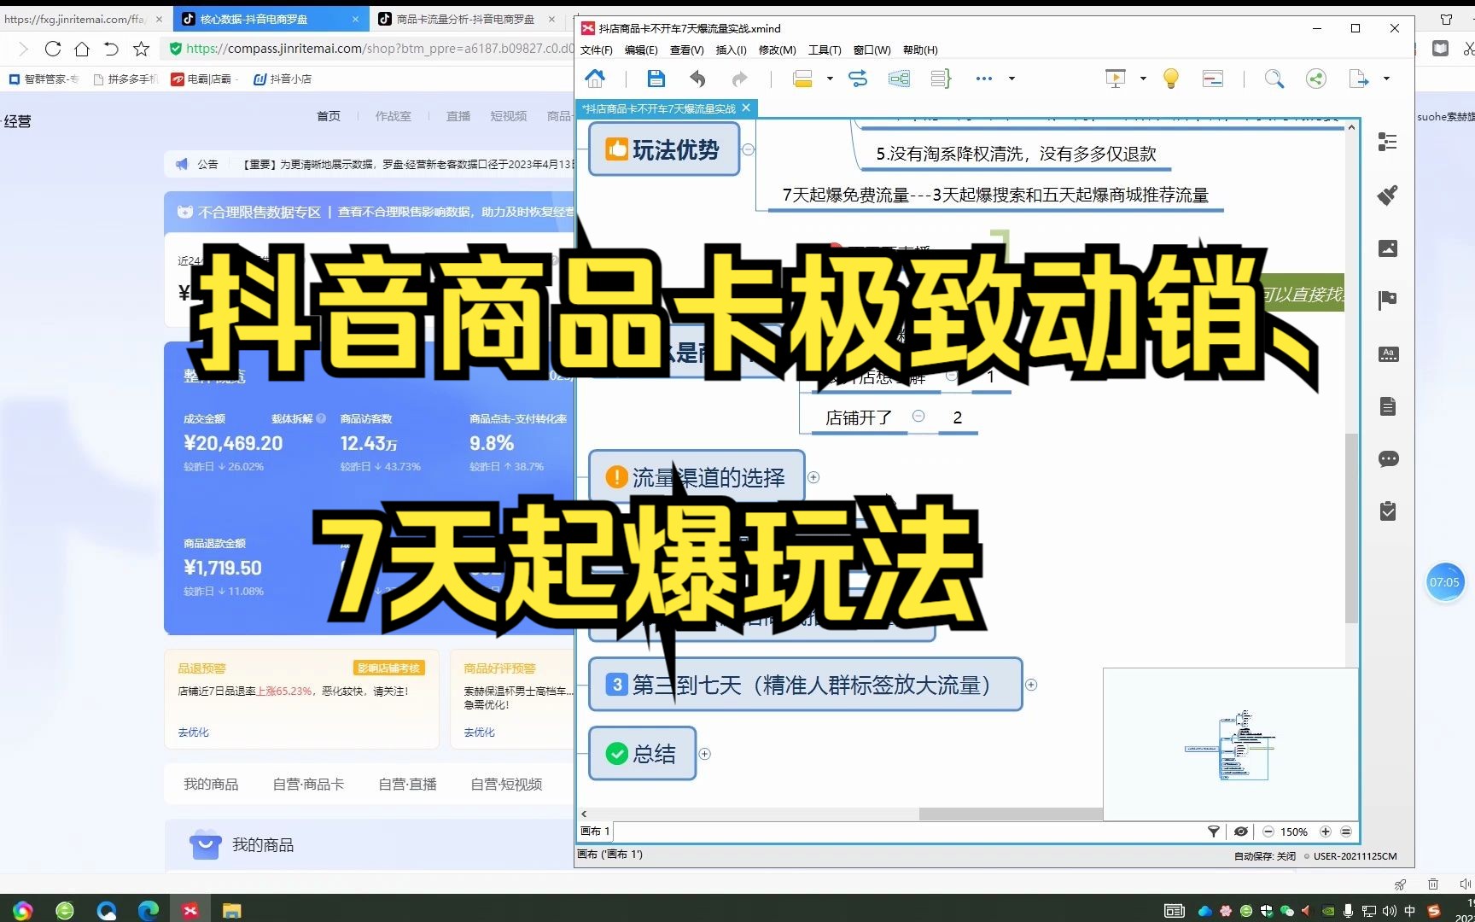The width and height of the screenshot is (1475, 922).
Task: Open the 自营·商品卡 tab in browser
Action: coord(308,784)
